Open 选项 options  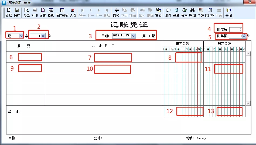click(x=73, y=13)
